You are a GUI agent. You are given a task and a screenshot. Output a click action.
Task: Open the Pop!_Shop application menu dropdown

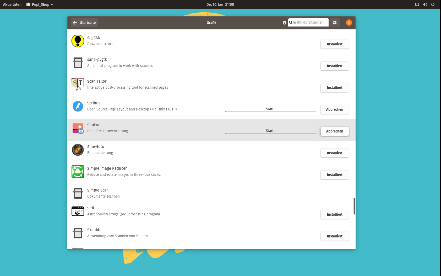click(40, 4)
